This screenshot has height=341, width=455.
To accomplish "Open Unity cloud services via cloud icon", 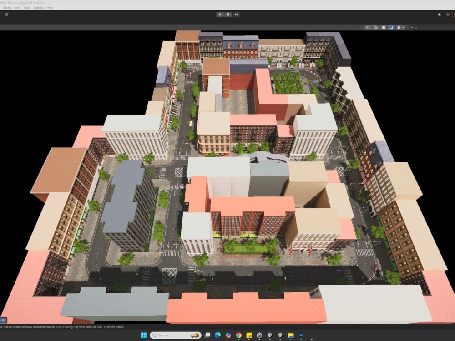I will coord(440,15).
